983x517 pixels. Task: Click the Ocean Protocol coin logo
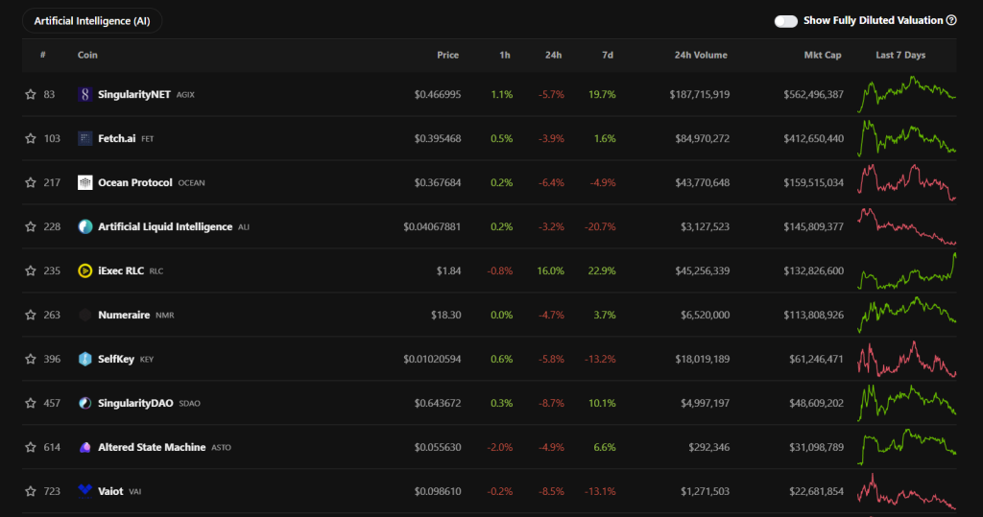[85, 182]
